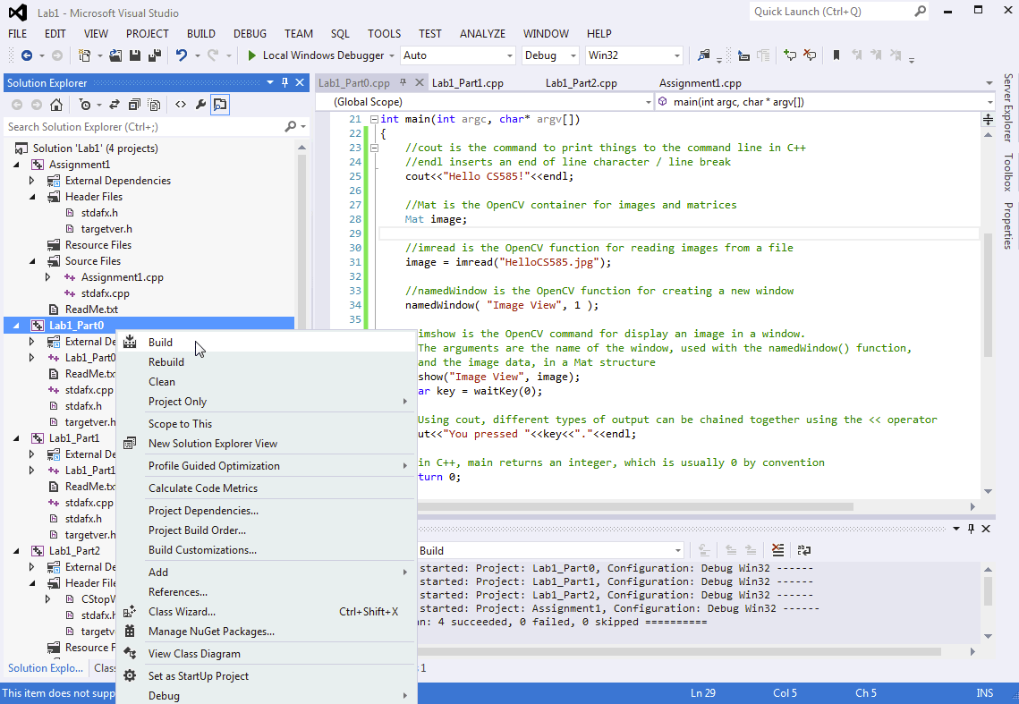
Task: Expand the Add submenu in context menu
Action: coord(158,571)
